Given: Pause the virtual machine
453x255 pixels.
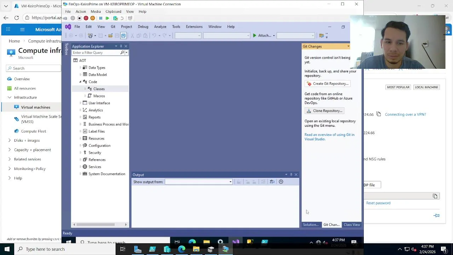Looking at the screenshot, I should (101, 18).
